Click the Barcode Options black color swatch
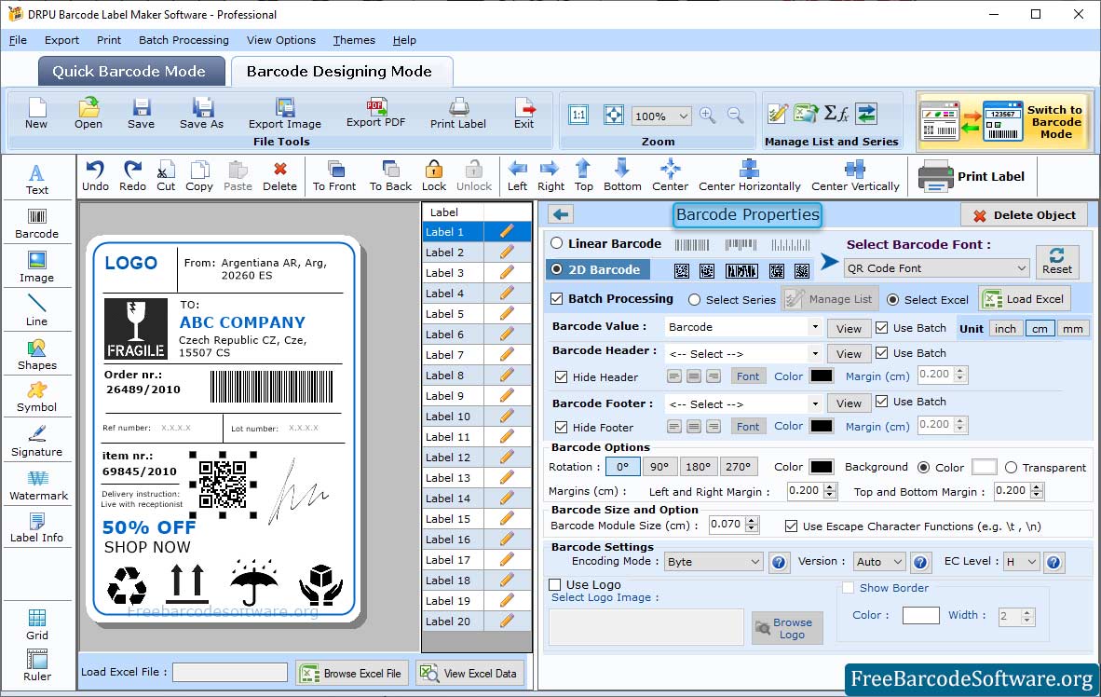Viewport: 1101px width, 697px height. (x=822, y=467)
